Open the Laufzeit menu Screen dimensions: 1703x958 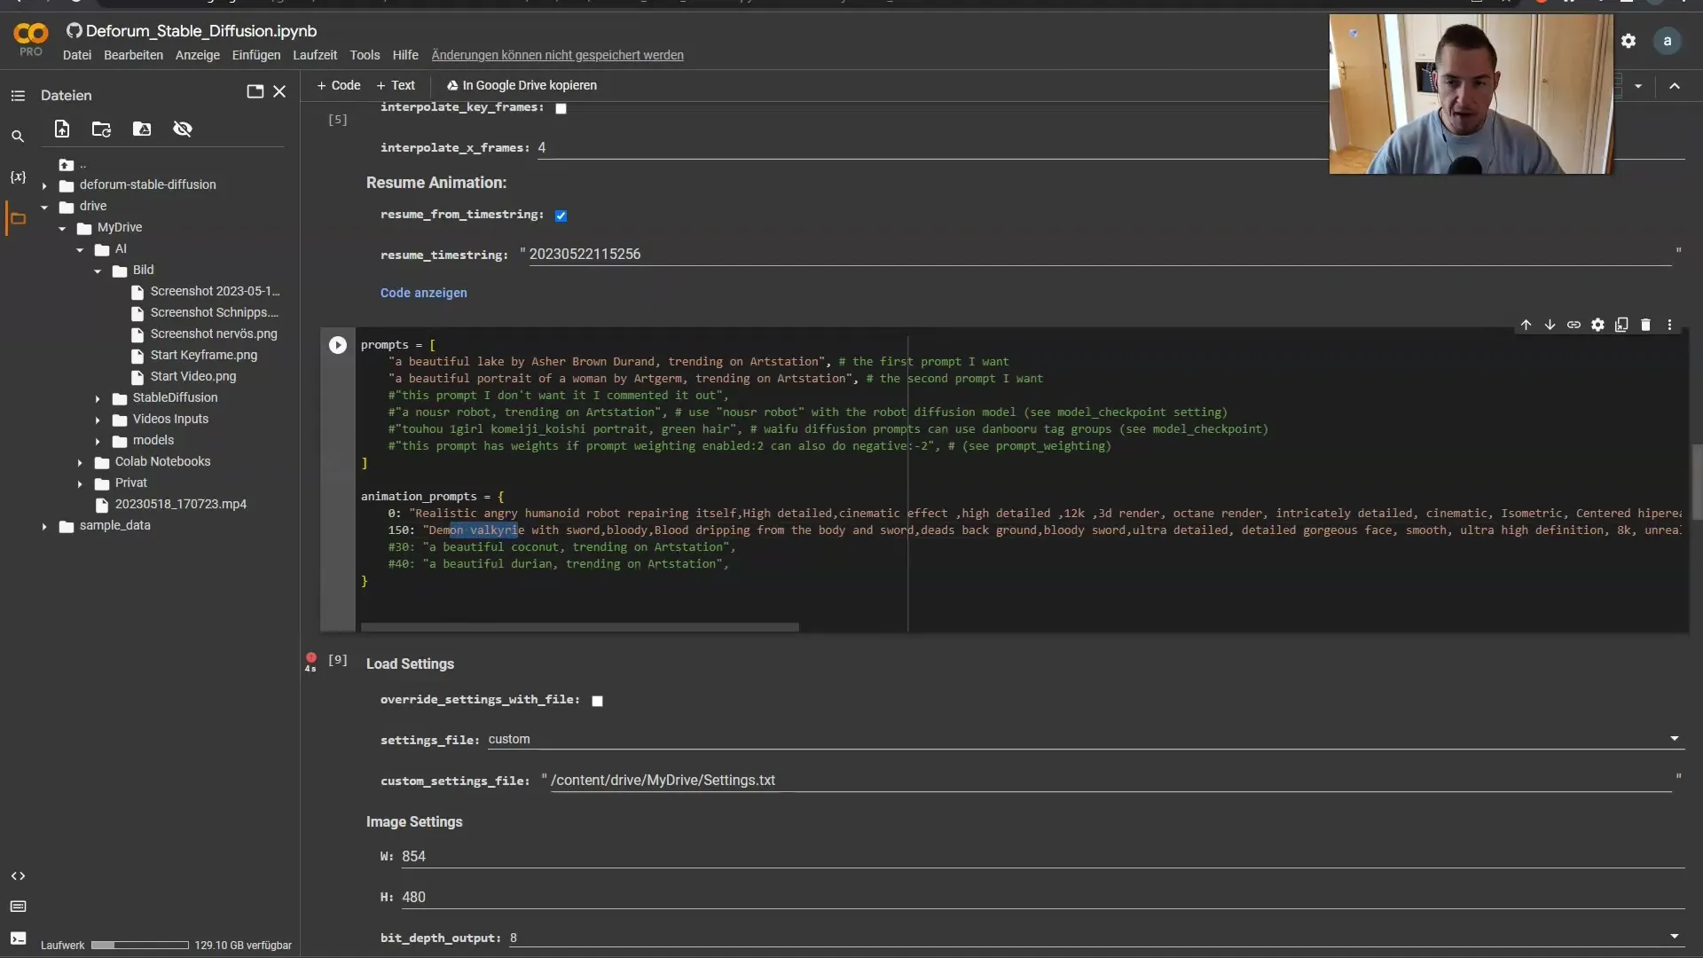[x=315, y=55]
